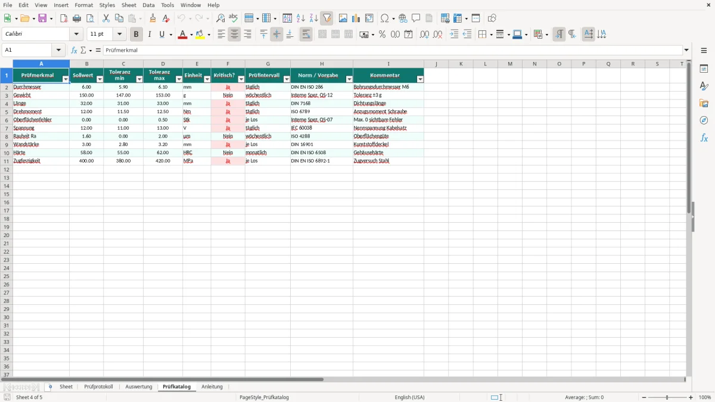The width and height of the screenshot is (715, 402).
Task: Click the 100% zoom level
Action: pos(705,397)
